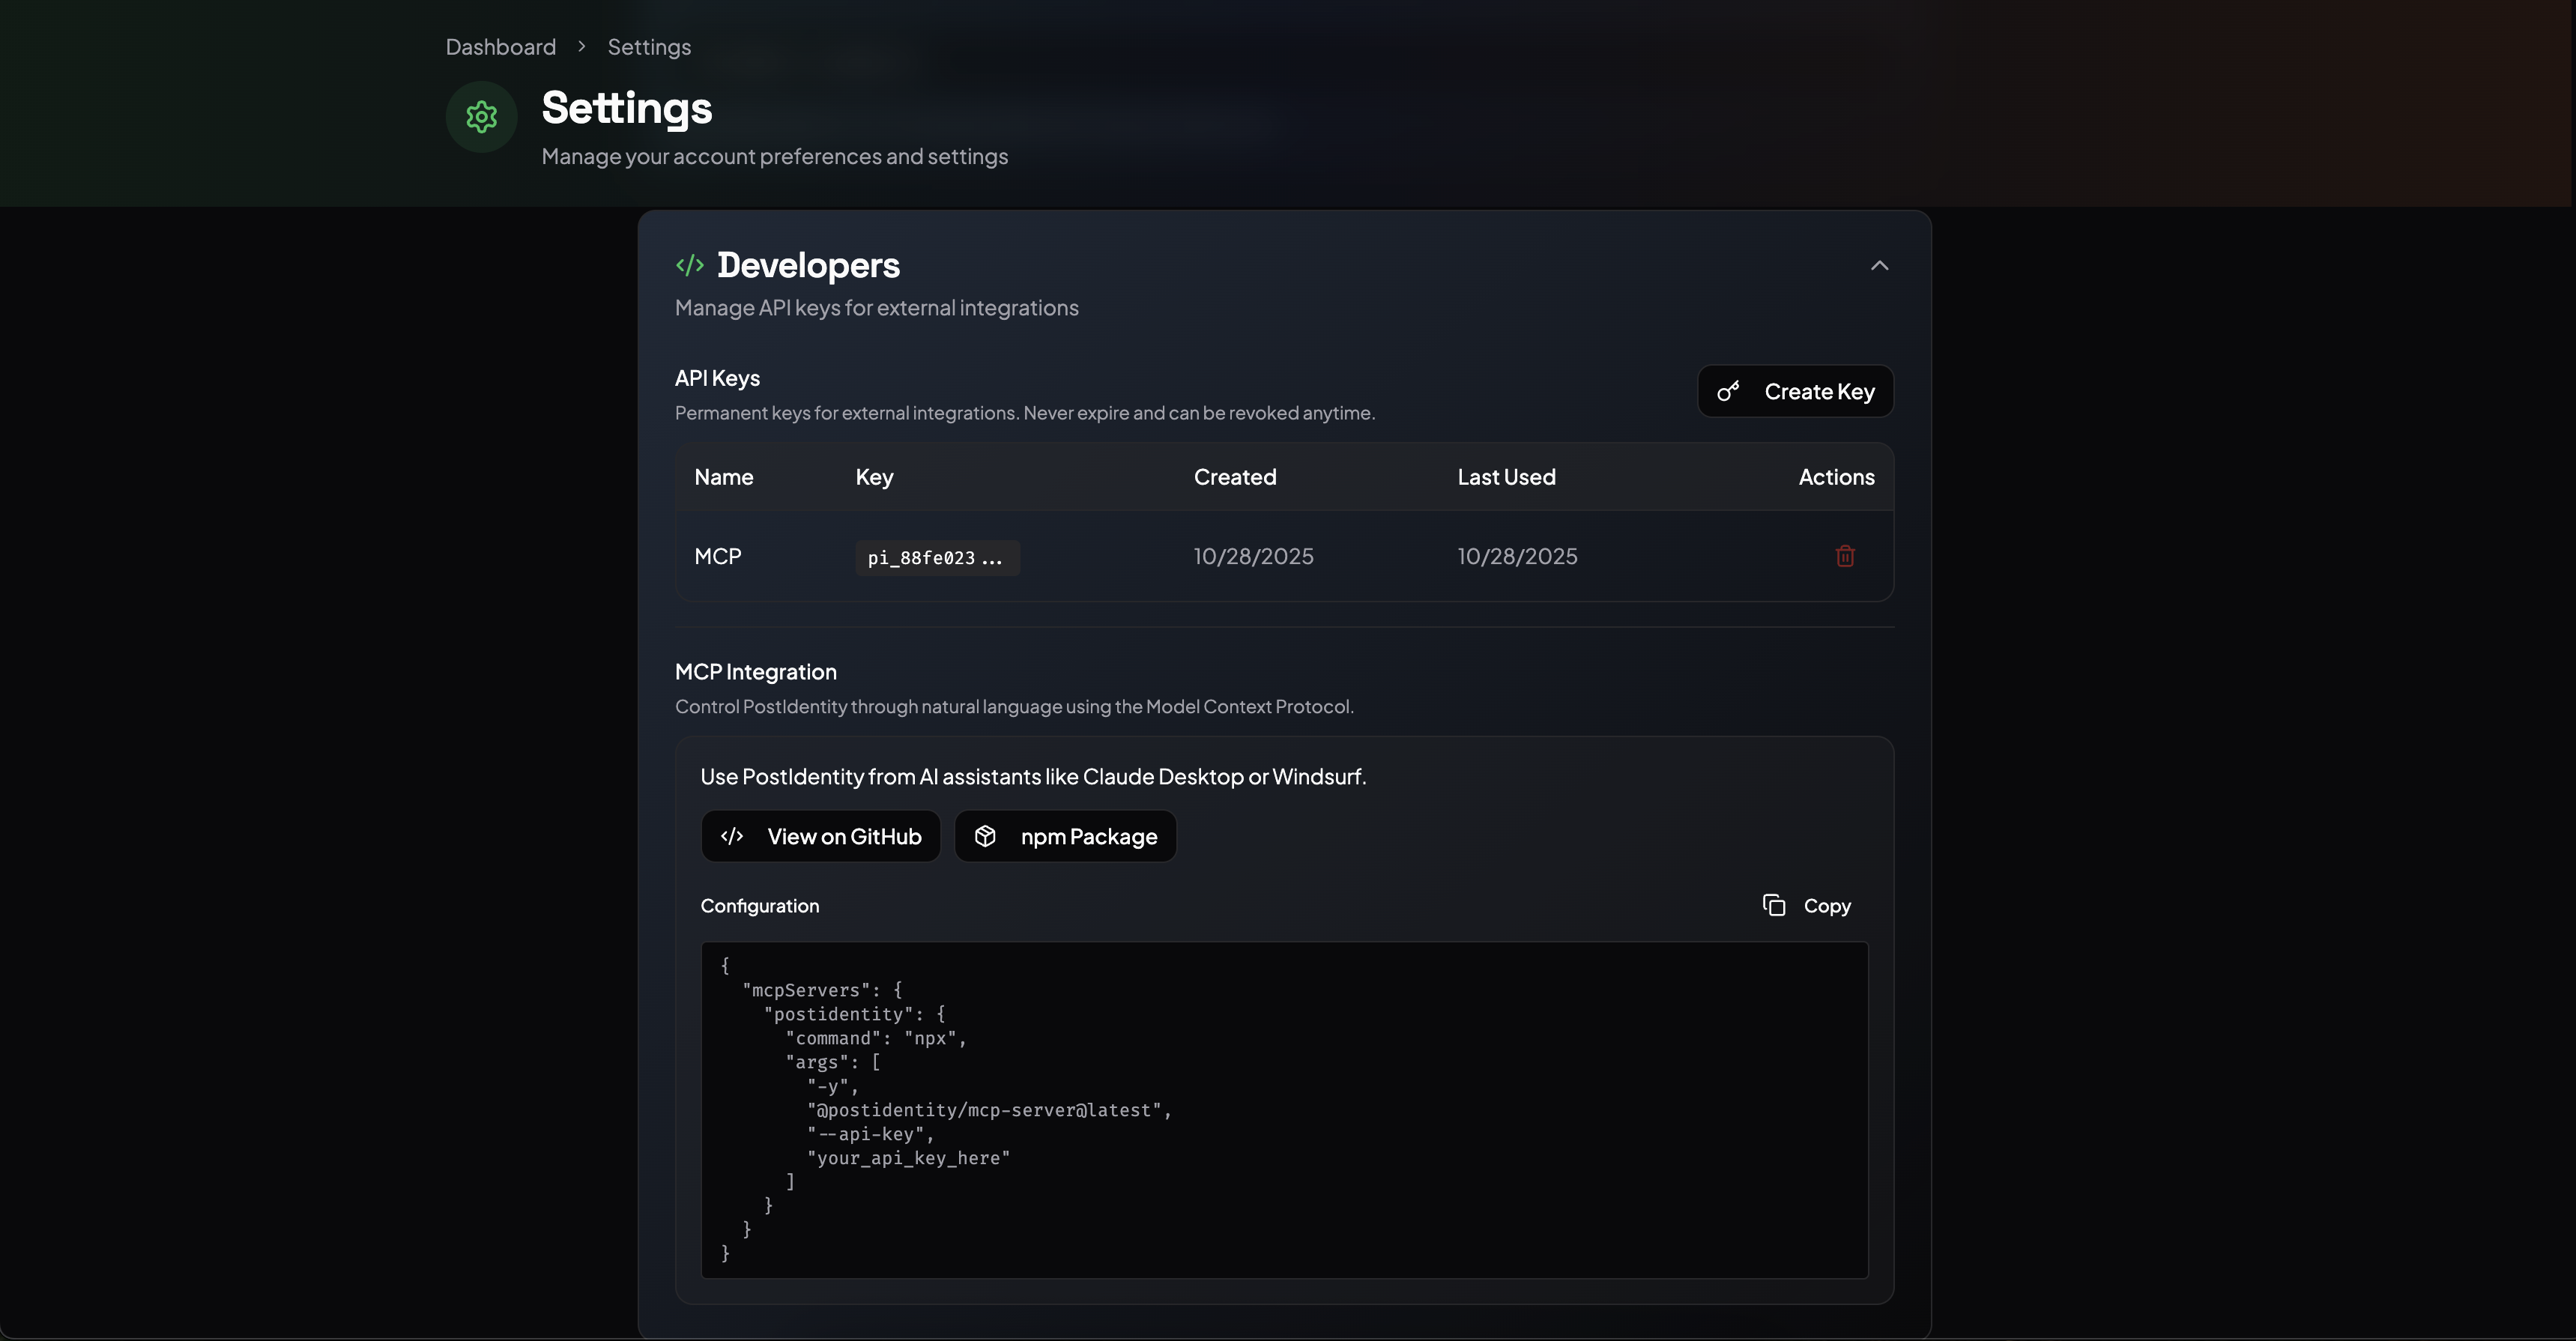Click the copy clipboard icon
Image resolution: width=2576 pixels, height=1341 pixels.
1774,906
